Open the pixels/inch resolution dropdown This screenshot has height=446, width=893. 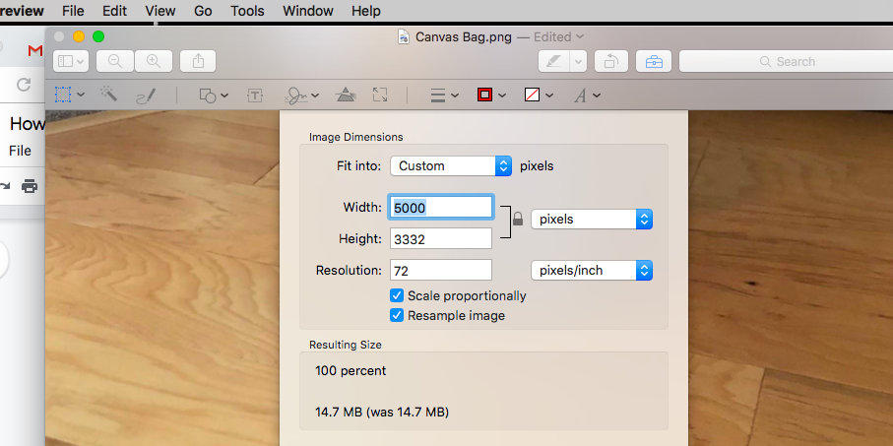pyautogui.click(x=591, y=270)
